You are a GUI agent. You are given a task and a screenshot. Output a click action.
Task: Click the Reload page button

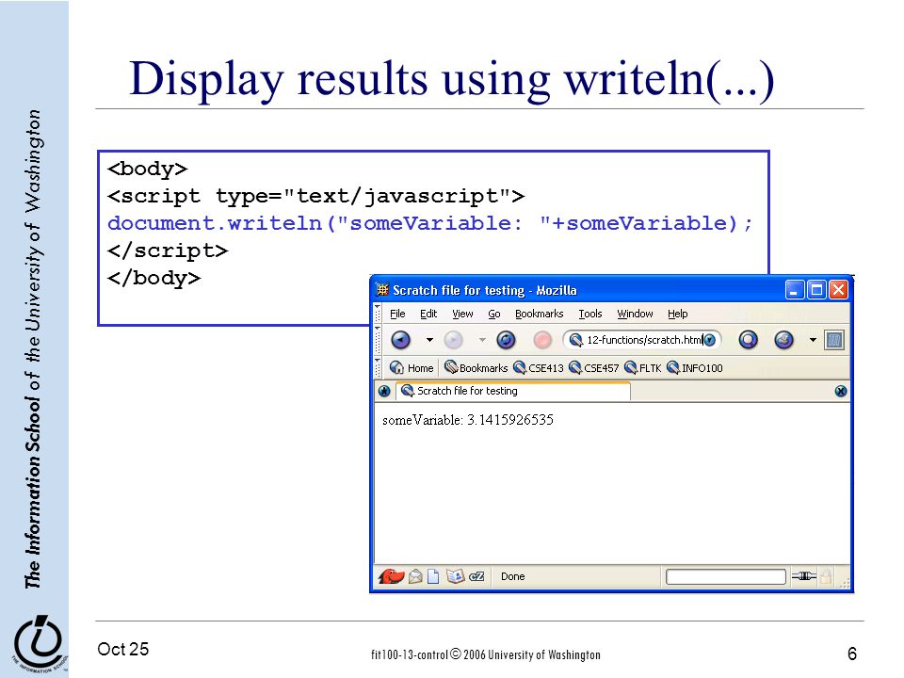pos(506,340)
